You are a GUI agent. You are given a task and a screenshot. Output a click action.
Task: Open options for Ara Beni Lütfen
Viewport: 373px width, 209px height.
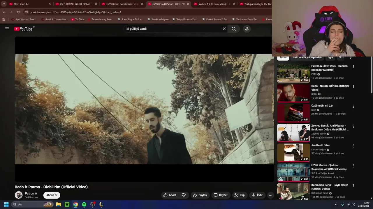click(354, 146)
